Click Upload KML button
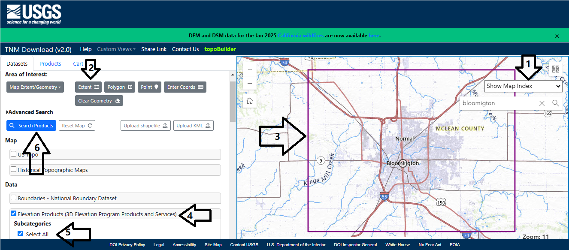The image size is (569, 250). (x=194, y=126)
